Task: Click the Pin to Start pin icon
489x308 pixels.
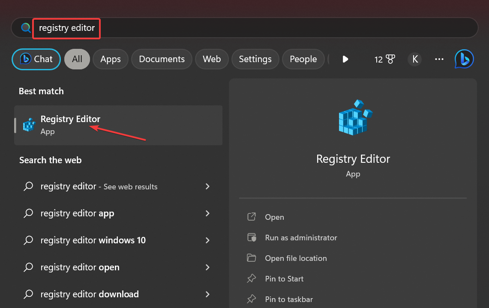Action: [252, 279]
